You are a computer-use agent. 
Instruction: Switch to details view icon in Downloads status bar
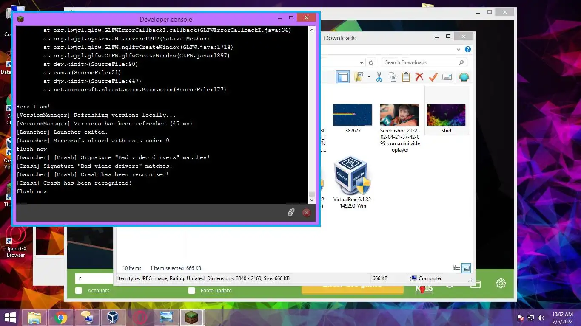(457, 268)
